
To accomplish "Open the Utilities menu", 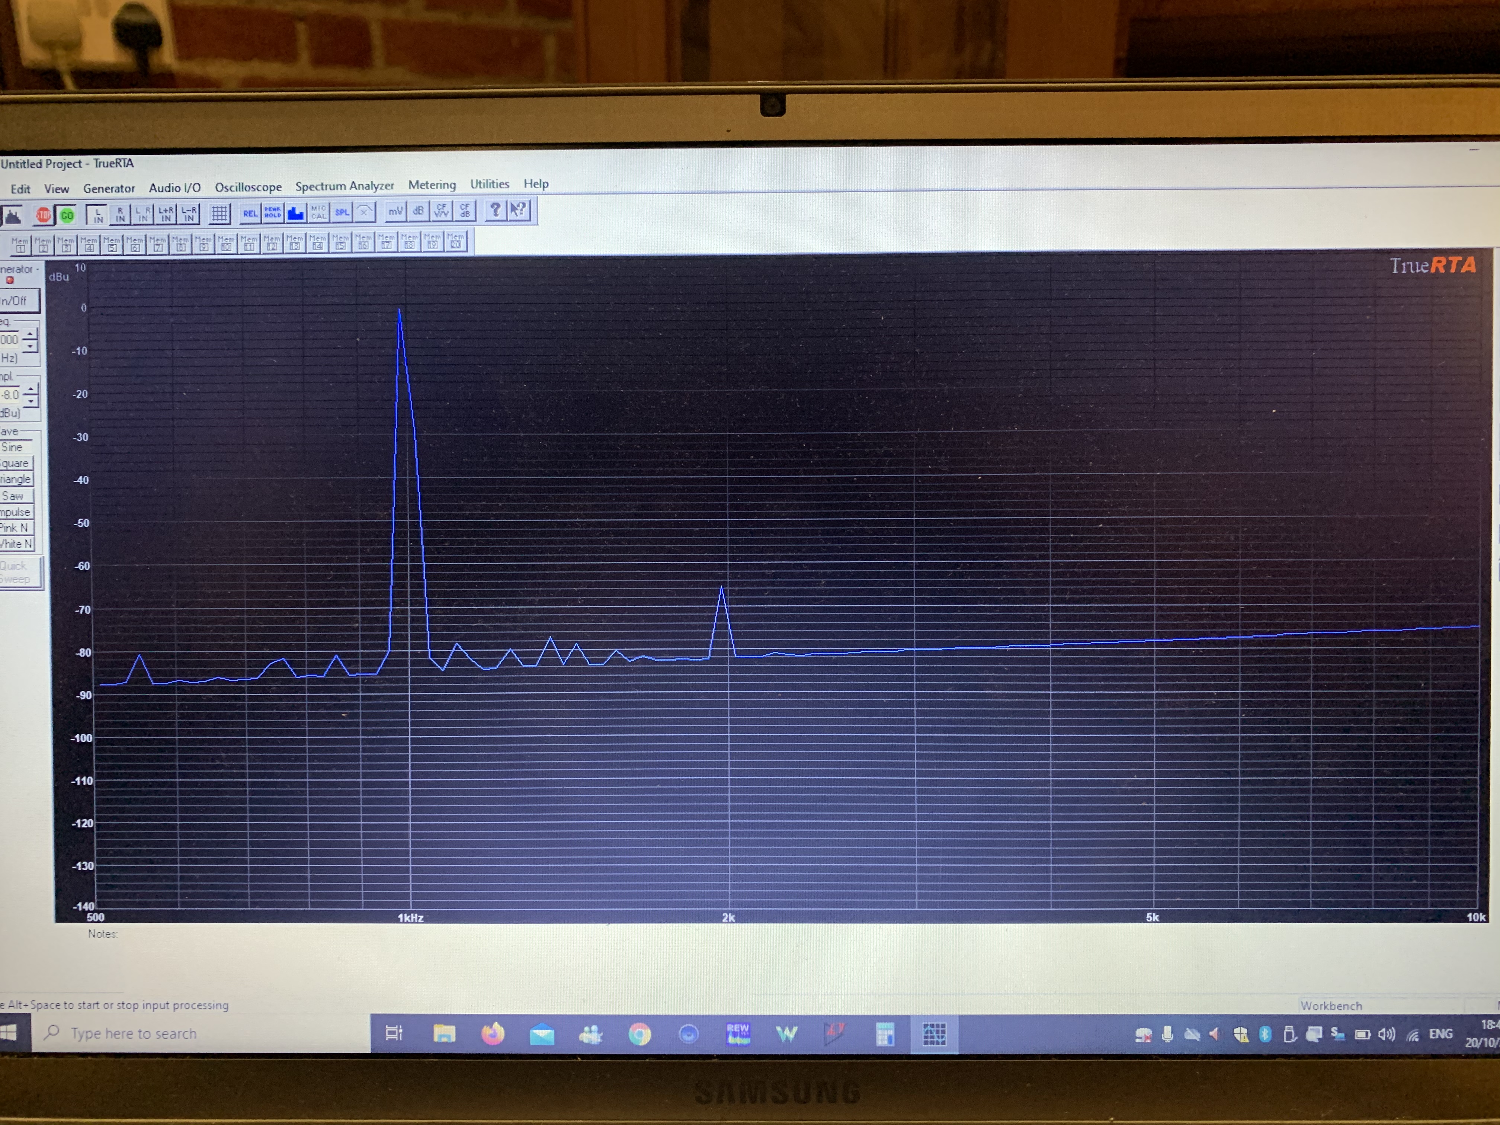I will (x=490, y=184).
